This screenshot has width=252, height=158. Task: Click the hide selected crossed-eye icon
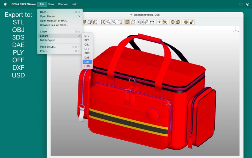point(165,22)
